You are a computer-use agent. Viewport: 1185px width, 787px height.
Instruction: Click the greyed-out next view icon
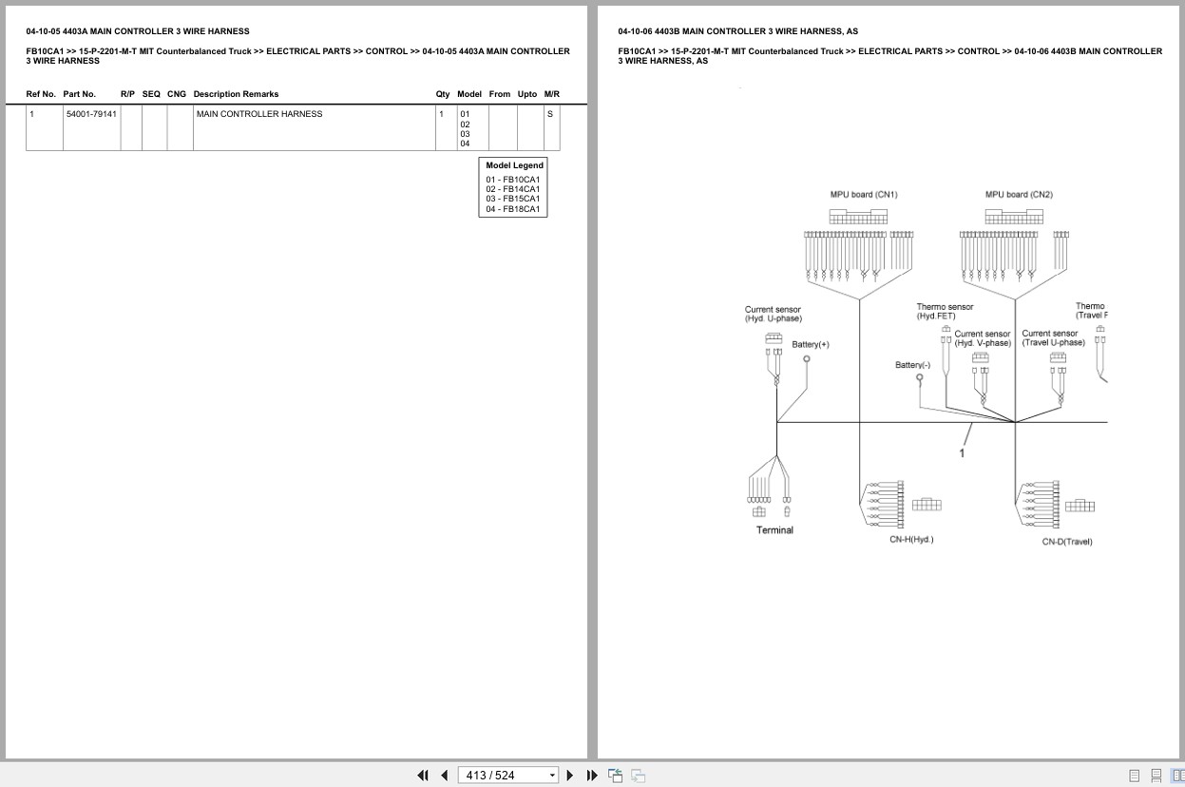click(x=638, y=776)
